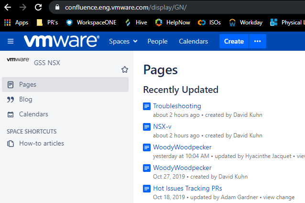Click 'Oct 18, 2019' updated by Adam Gardner
The width and height of the screenshot is (305, 203).
[169, 197]
